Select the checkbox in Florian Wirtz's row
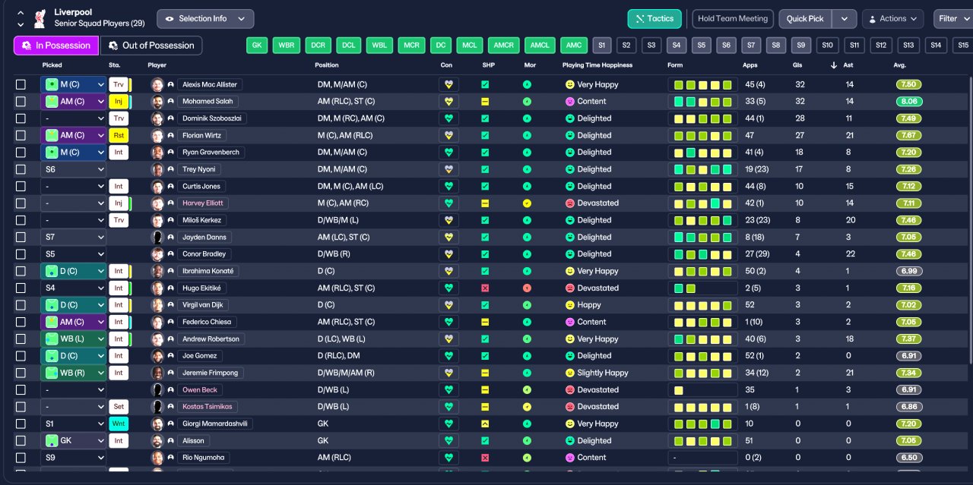The width and height of the screenshot is (973, 485). tap(21, 135)
